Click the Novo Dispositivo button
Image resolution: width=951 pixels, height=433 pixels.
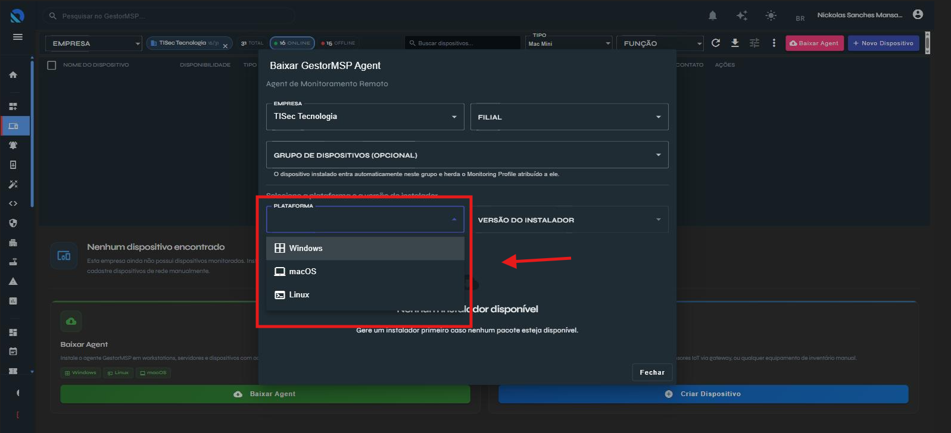[884, 43]
